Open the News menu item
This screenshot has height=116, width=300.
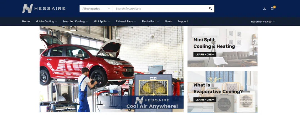tap(168, 22)
